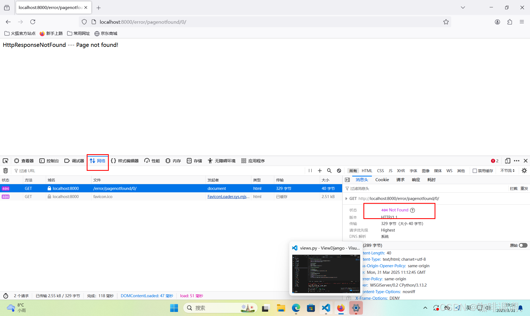Switch to the 控制台 console tab
The width and height of the screenshot is (530, 316).
click(x=49, y=161)
